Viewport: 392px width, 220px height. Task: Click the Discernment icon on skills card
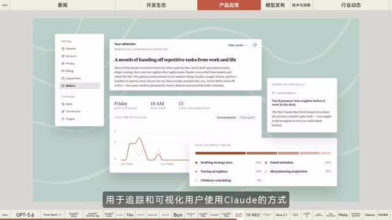(x=273, y=93)
